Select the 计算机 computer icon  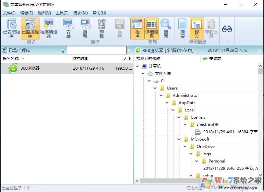pyautogui.click(x=144, y=66)
